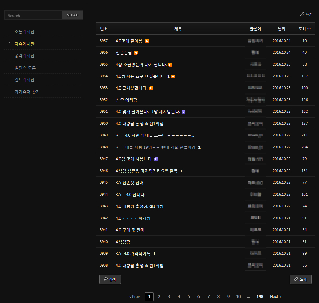The image size is (319, 303).
Task: Focus the sidebar Search input field
Action: (34, 15)
